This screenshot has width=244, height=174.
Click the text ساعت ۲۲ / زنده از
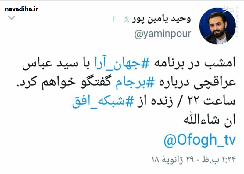(186, 102)
